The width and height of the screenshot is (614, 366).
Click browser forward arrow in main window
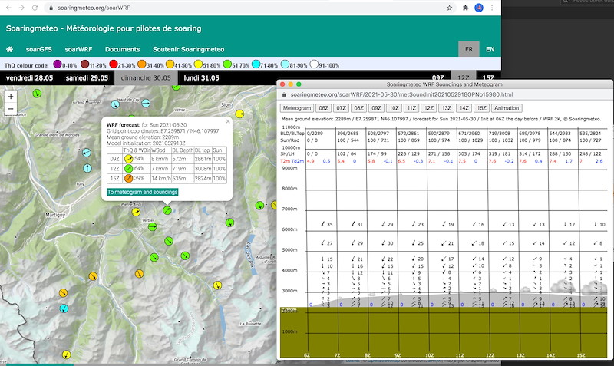coord(21,8)
